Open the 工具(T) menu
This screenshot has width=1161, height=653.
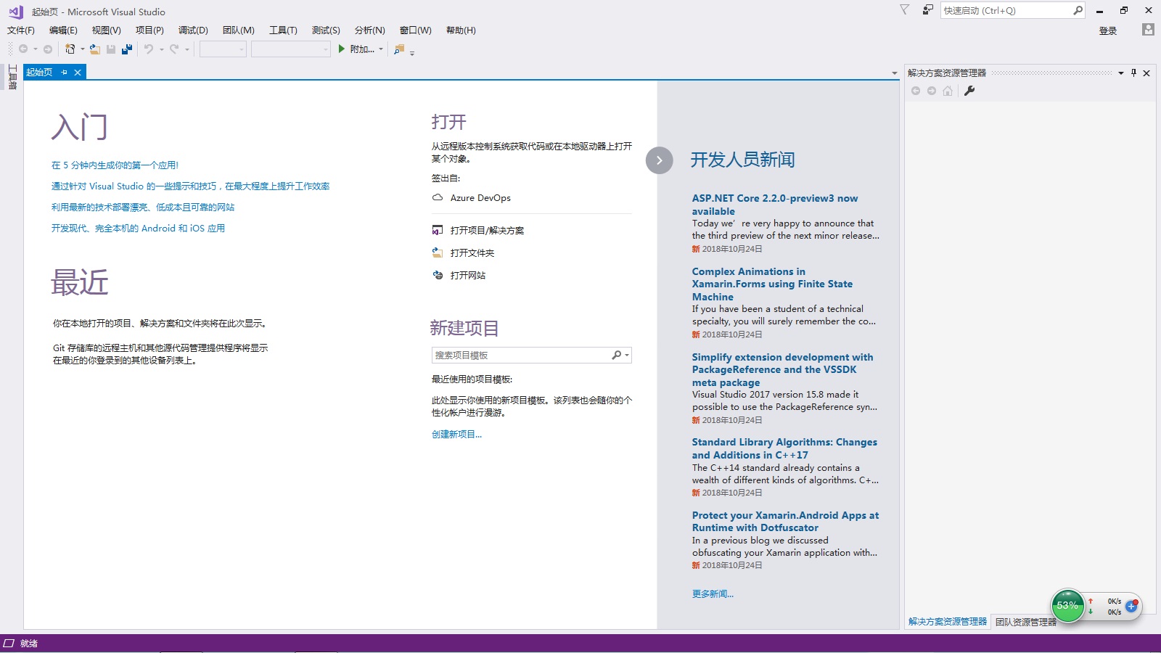pyautogui.click(x=283, y=30)
